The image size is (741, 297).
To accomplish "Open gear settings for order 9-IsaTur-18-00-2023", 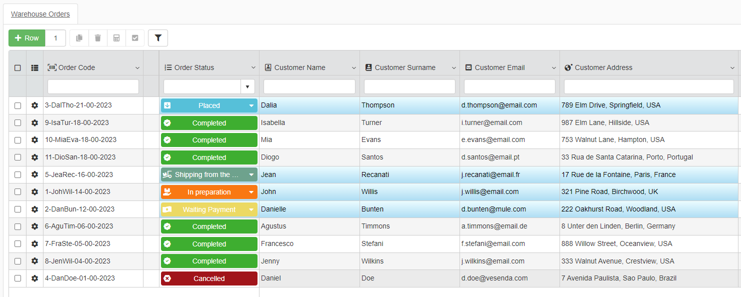I will click(x=34, y=123).
